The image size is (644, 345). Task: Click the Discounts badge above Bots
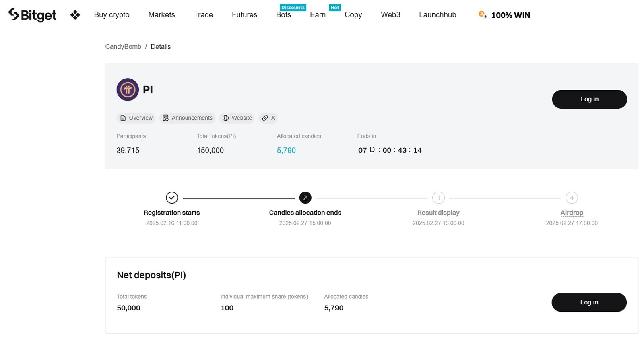tap(293, 8)
